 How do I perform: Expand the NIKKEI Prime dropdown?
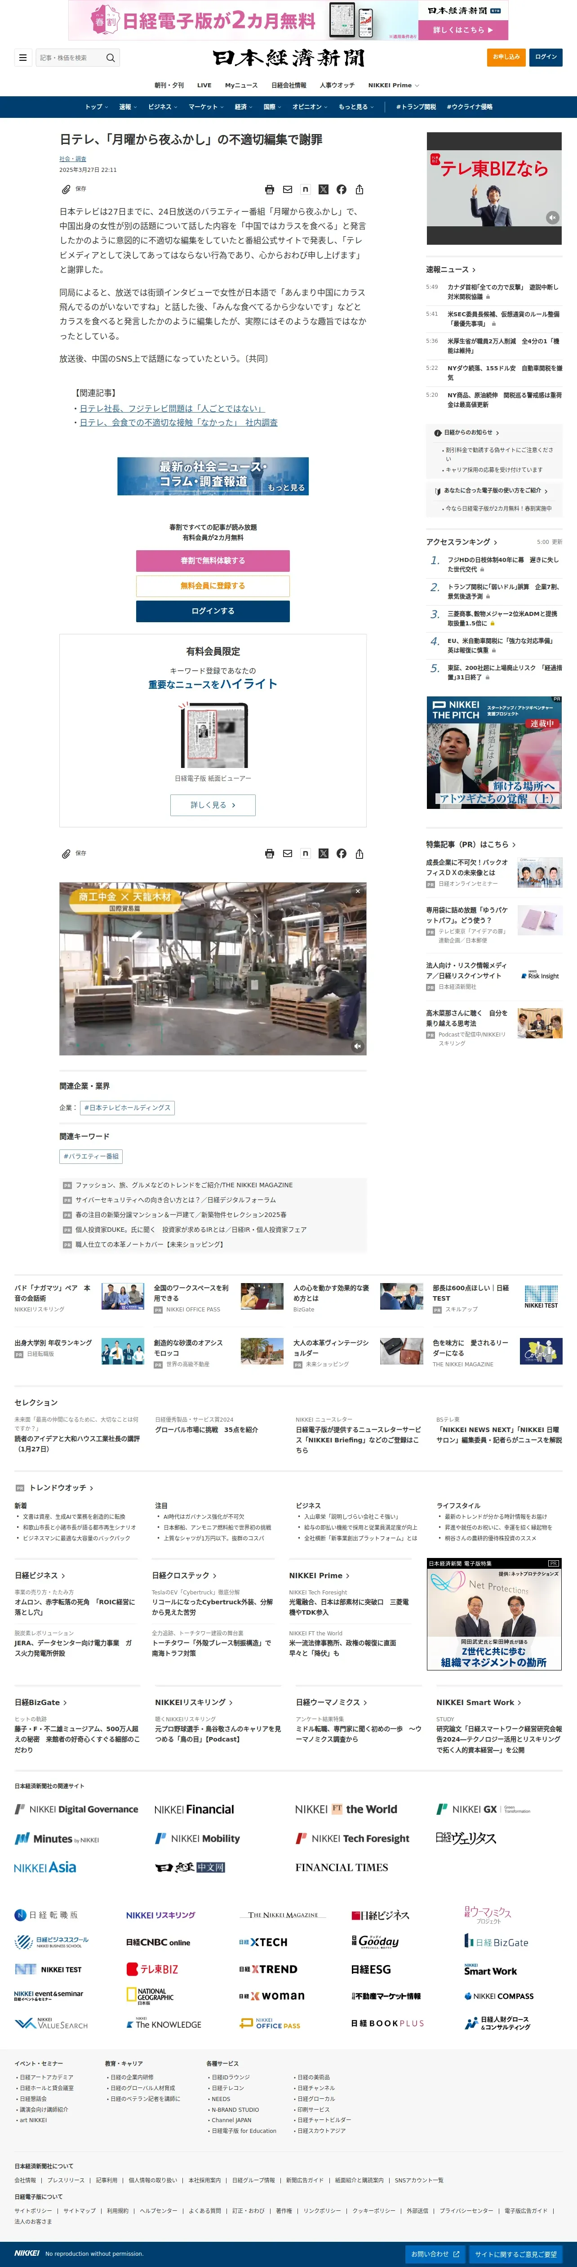coord(393,85)
